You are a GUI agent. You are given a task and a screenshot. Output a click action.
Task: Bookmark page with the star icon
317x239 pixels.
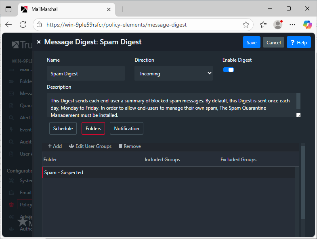click(x=246, y=25)
